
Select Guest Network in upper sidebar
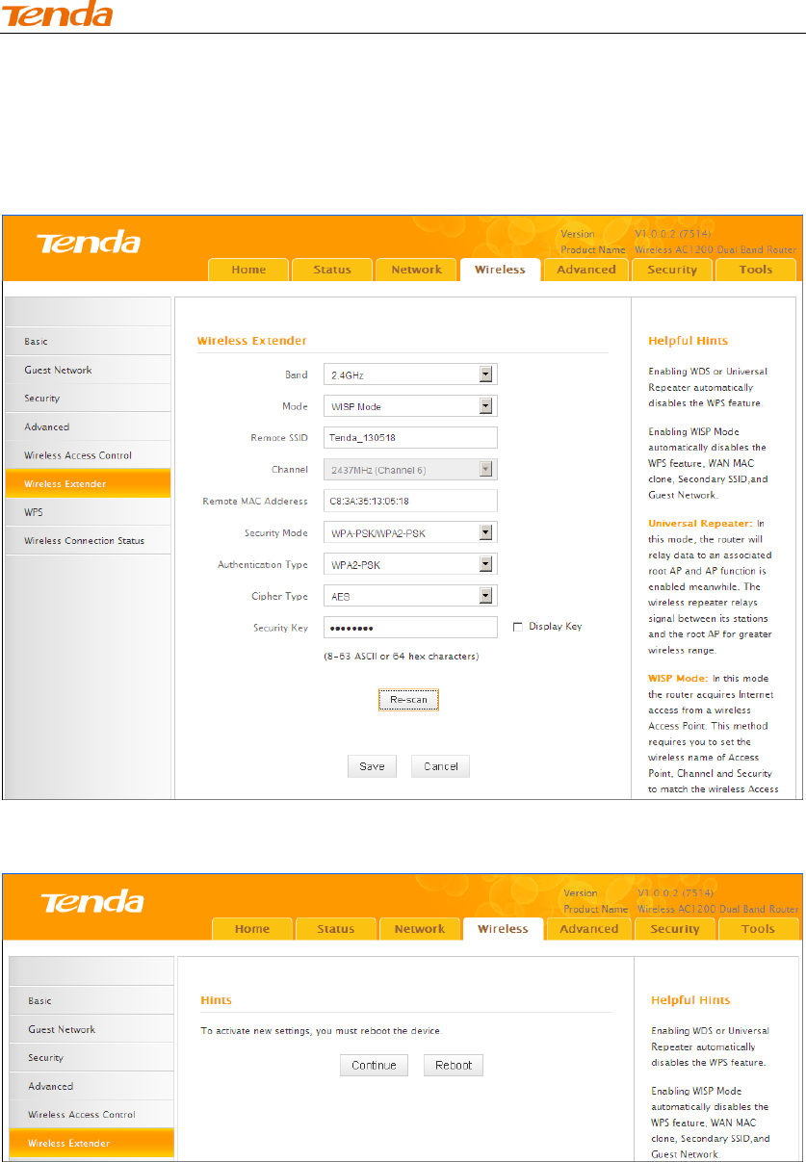[x=88, y=370]
